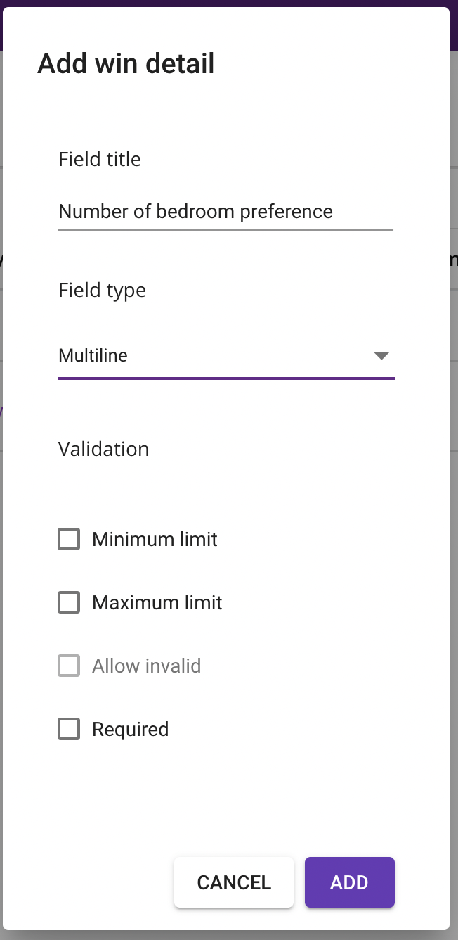Enable the Minimum limit checkbox
Viewport: 458px width, 940px height.
point(69,540)
